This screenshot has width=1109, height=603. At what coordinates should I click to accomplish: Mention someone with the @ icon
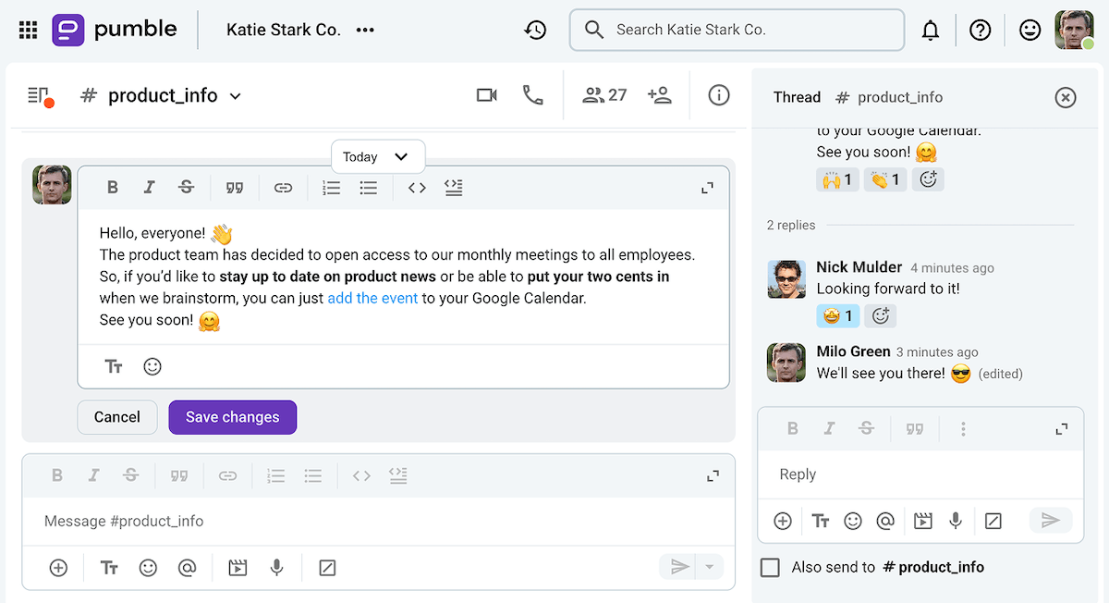[x=188, y=567]
